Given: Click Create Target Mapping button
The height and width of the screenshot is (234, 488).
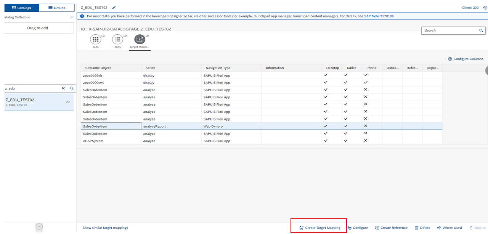Looking at the screenshot, I should click(x=319, y=228).
